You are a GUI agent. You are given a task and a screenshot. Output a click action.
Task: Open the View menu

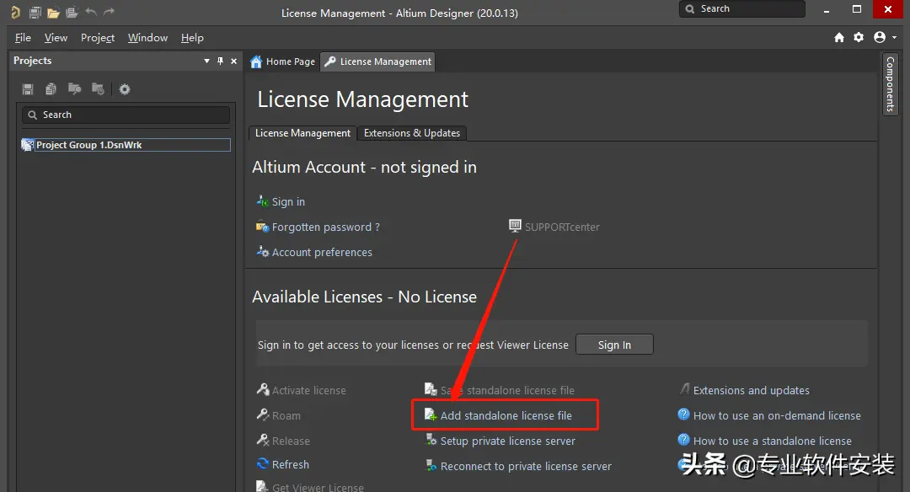pos(56,38)
